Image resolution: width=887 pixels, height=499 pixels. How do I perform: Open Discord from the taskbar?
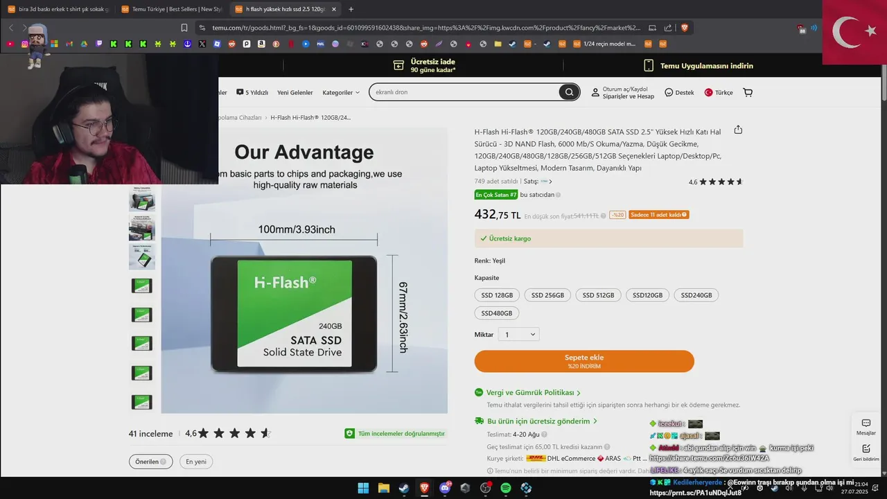tap(445, 488)
